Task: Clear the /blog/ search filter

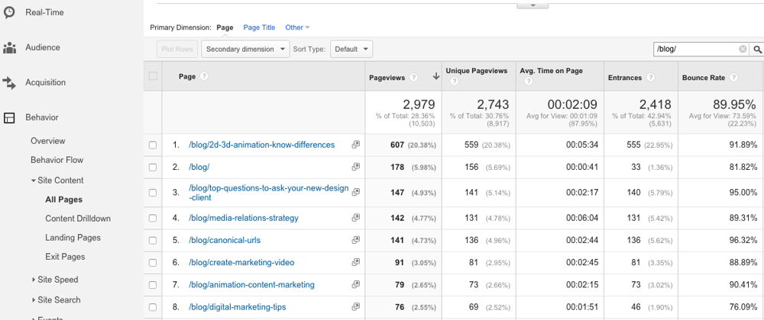Action: point(742,49)
